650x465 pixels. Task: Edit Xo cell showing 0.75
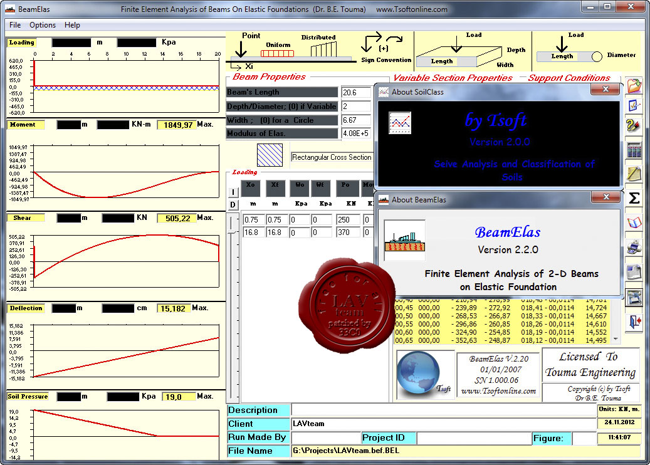click(x=253, y=219)
